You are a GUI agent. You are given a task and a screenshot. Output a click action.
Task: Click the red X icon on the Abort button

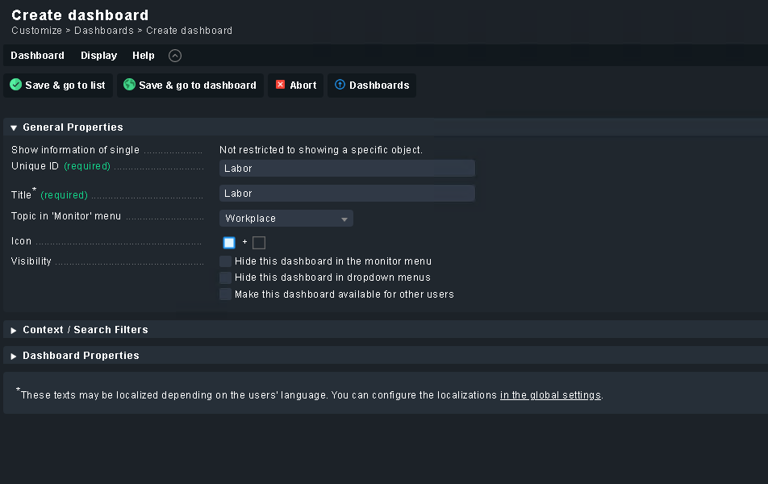(x=282, y=85)
